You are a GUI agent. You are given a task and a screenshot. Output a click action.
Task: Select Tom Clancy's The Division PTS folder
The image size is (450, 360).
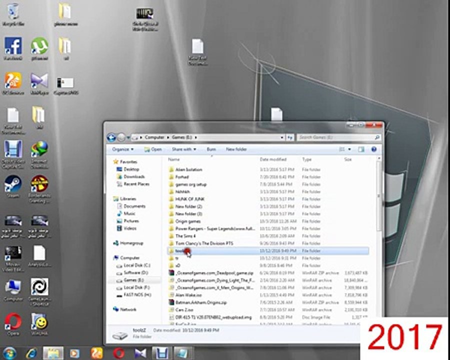201,243
